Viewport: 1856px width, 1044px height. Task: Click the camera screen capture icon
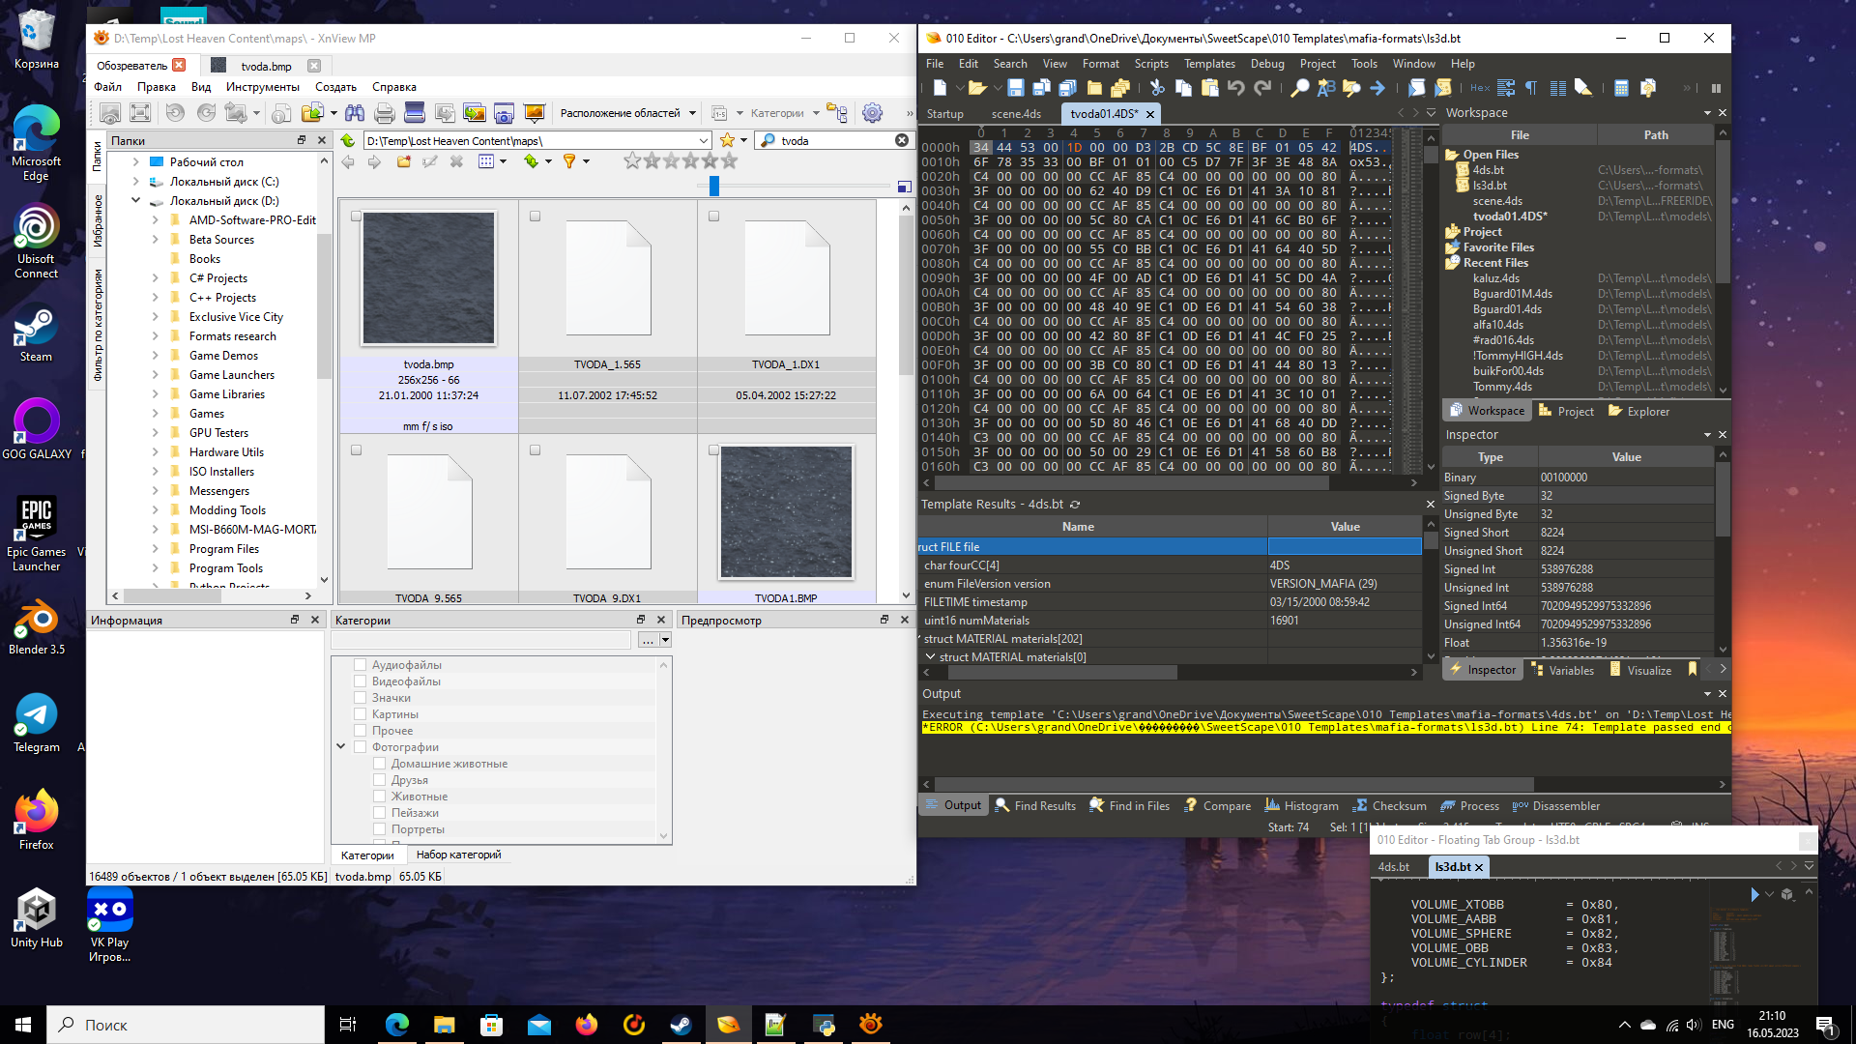coord(504,113)
